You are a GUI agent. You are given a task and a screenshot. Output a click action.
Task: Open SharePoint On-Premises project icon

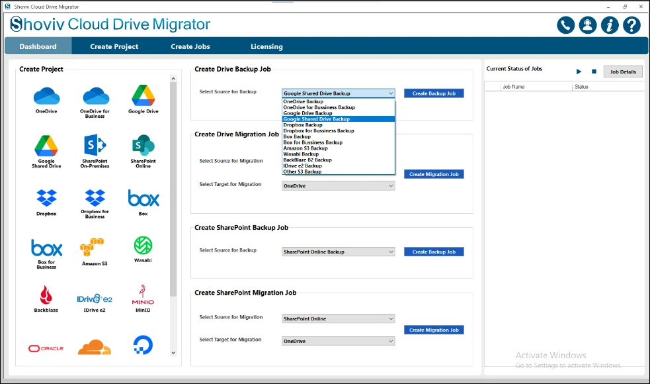click(95, 145)
